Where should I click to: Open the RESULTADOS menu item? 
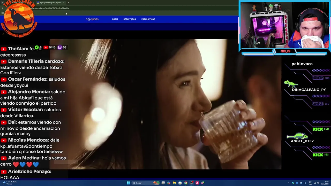pos(130,19)
